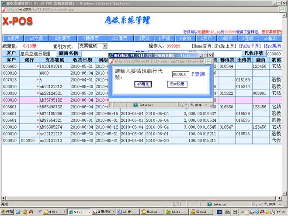This screenshot has width=288, height=216.
Task: Click the aS確定 confirm button in popup
Action: tap(143, 84)
